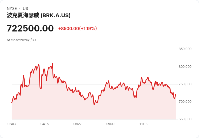The width and height of the screenshot is (199, 138).
Task: Click the 06/27 date on the x-axis
Action: (78, 124)
